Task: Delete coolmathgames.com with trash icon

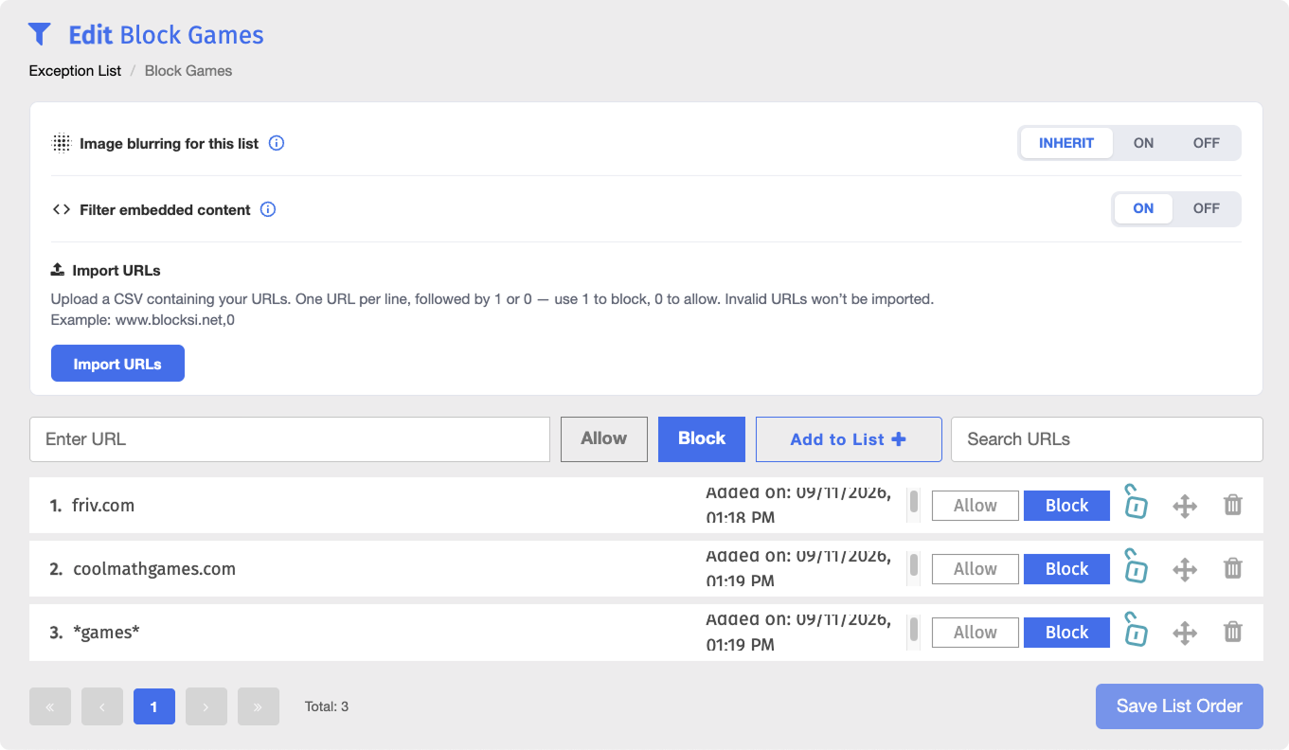Action: (1232, 568)
